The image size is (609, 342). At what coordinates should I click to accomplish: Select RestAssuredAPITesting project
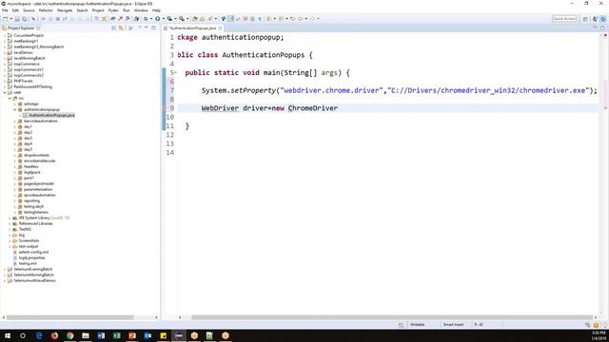coord(32,86)
